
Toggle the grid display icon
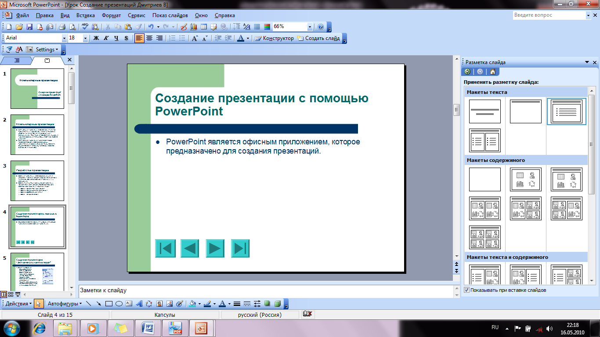point(257,27)
